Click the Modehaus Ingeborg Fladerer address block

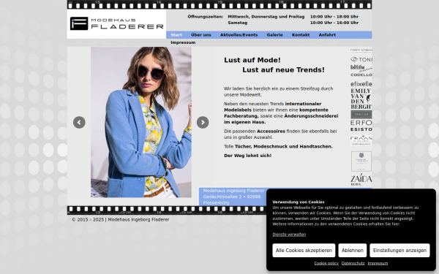click(x=234, y=197)
